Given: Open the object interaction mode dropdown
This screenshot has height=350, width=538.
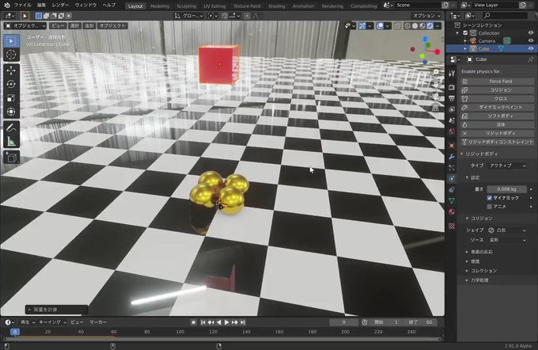Looking at the screenshot, I should click(25, 26).
